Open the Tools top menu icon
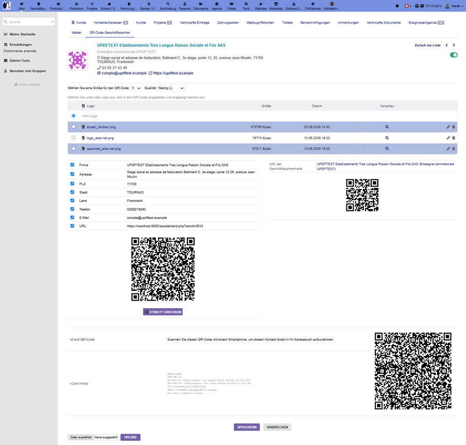This screenshot has width=466, height=445. pyautogui.click(x=246, y=4)
